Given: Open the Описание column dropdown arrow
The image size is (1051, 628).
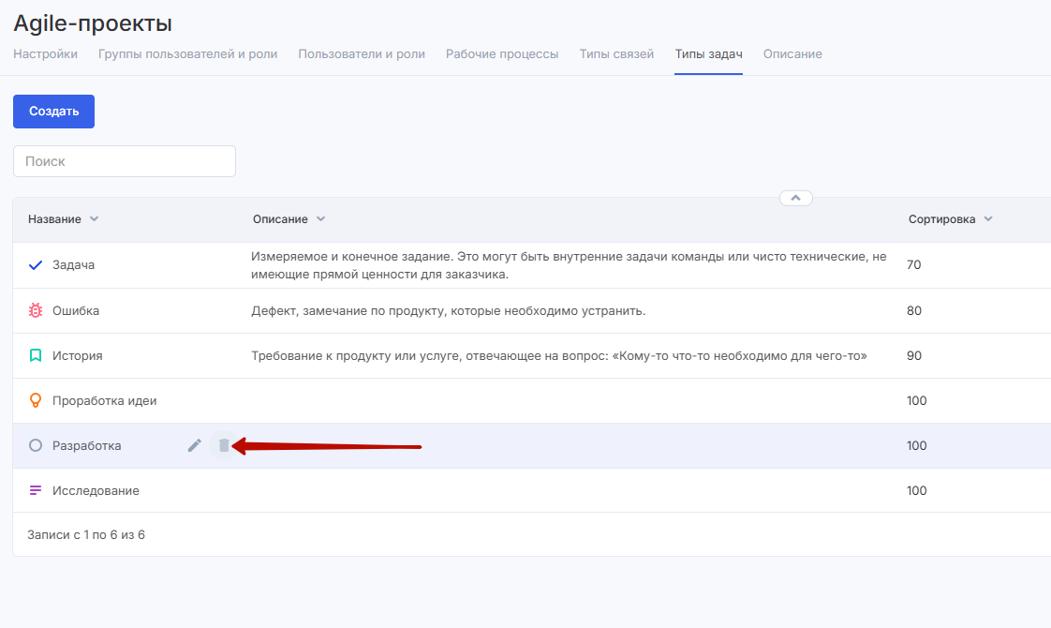Looking at the screenshot, I should pos(320,219).
